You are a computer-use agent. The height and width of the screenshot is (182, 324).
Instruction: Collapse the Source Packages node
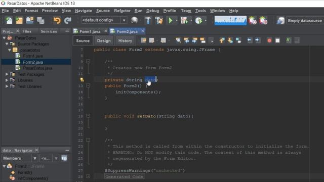point(7,44)
